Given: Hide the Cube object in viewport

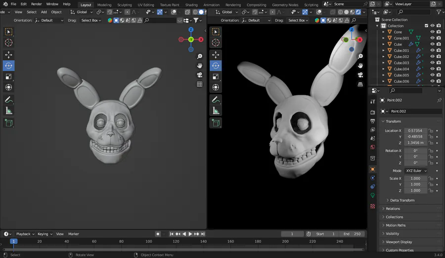Looking at the screenshot, I should click(x=433, y=44).
